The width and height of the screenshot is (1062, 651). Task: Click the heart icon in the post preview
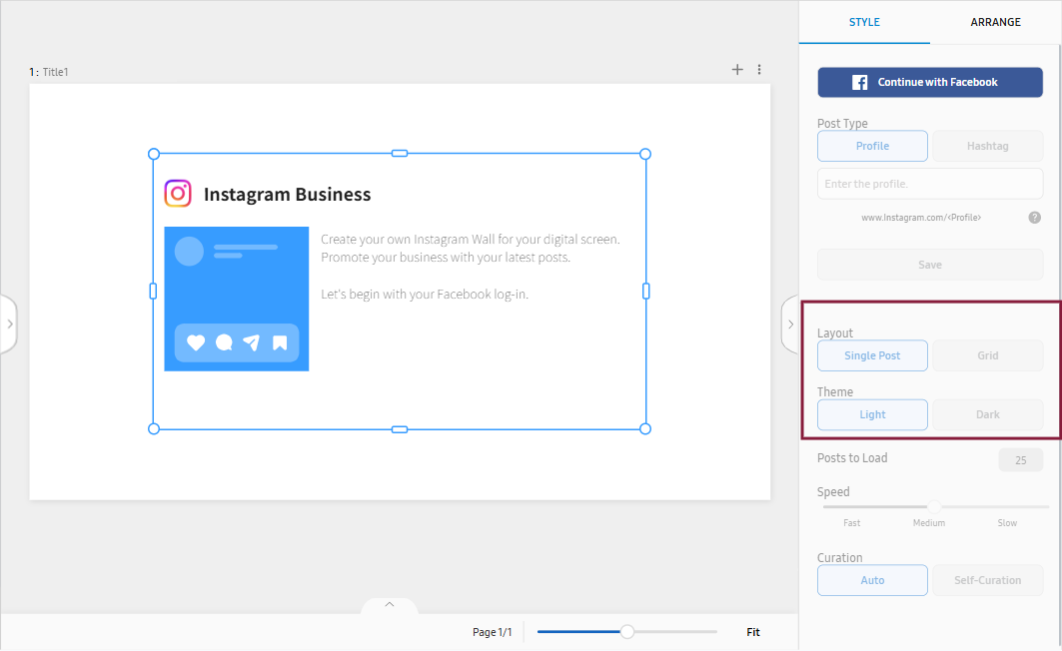[x=196, y=343]
